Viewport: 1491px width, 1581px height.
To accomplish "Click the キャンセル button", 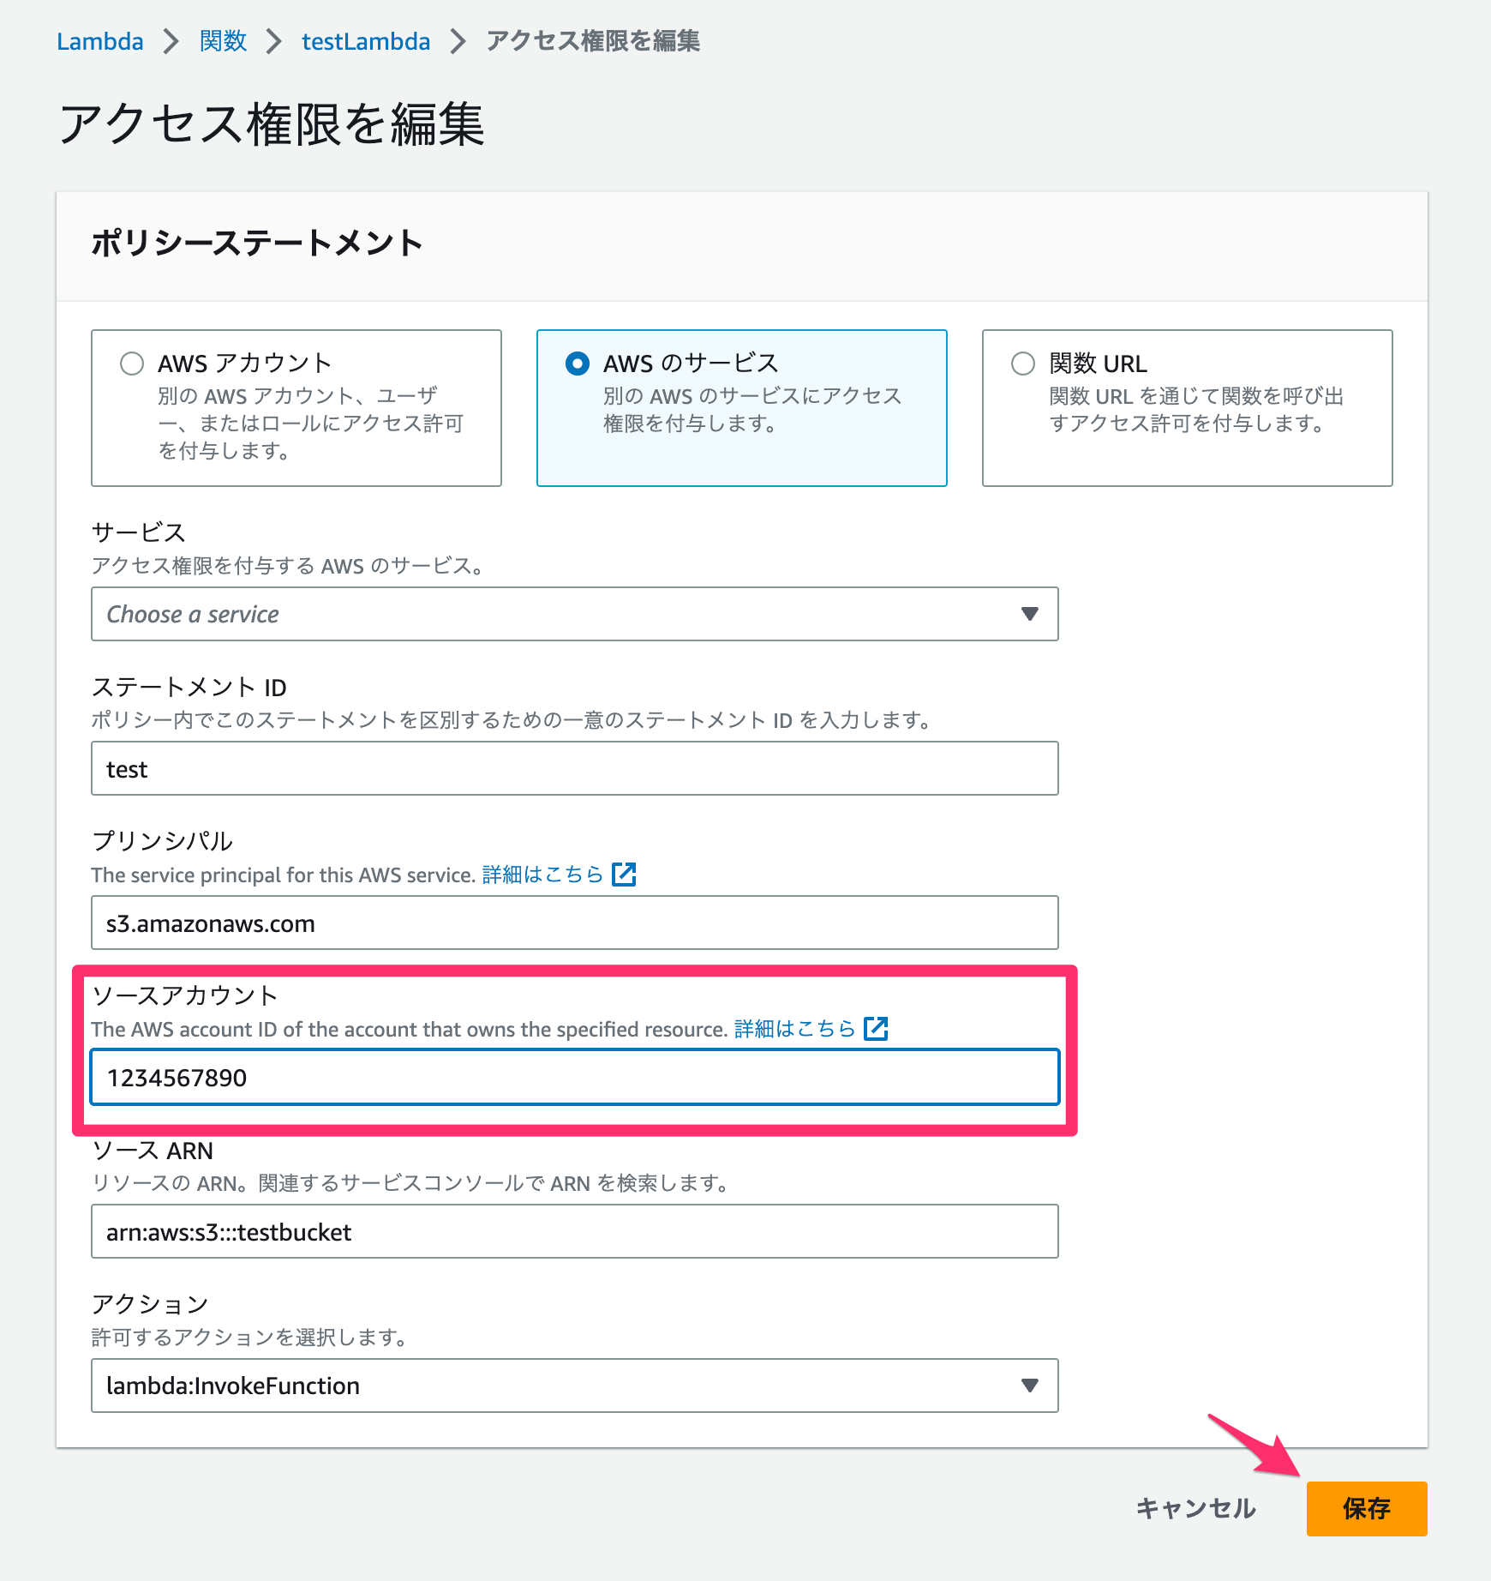I will pos(1196,1508).
